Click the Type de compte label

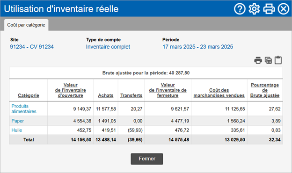[x=103, y=40]
